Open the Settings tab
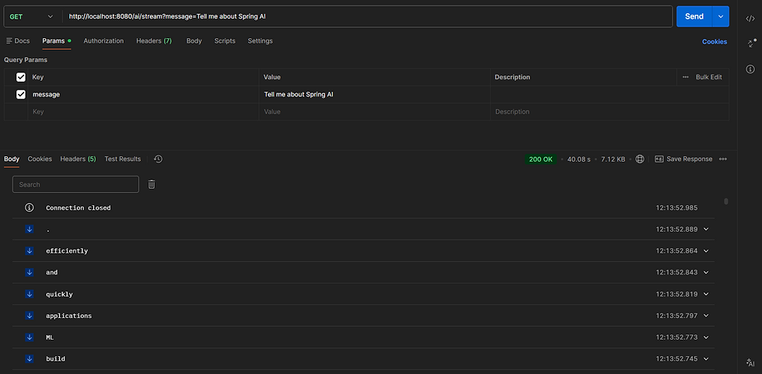Screen dimensions: 762x374 [x=260, y=40]
